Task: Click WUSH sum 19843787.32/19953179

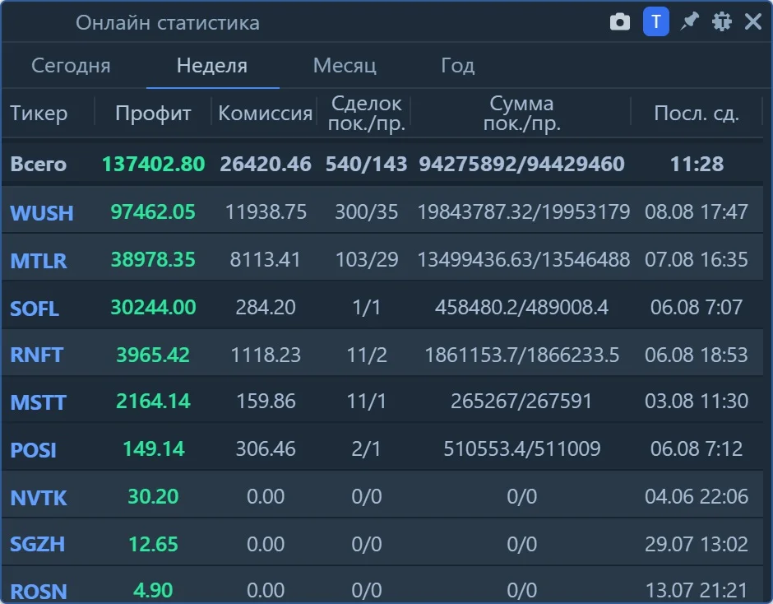Action: [524, 211]
